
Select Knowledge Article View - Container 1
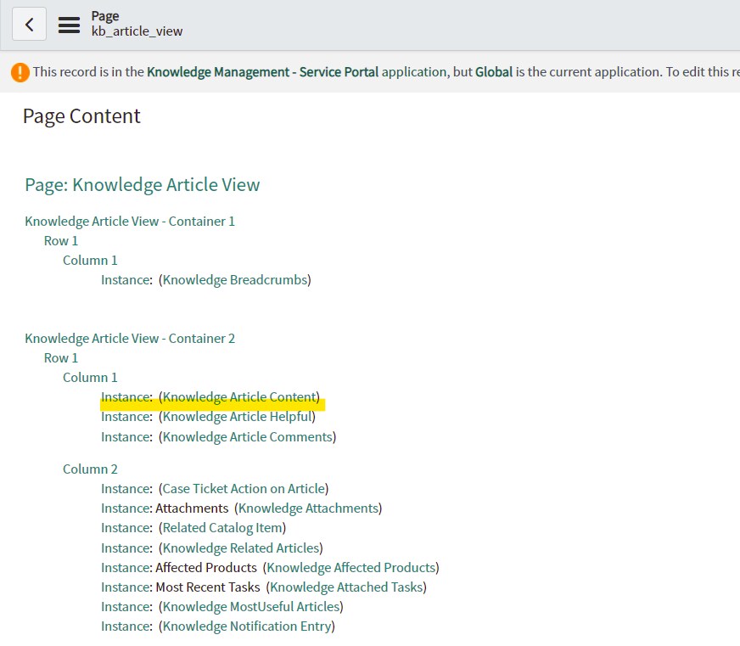130,222
